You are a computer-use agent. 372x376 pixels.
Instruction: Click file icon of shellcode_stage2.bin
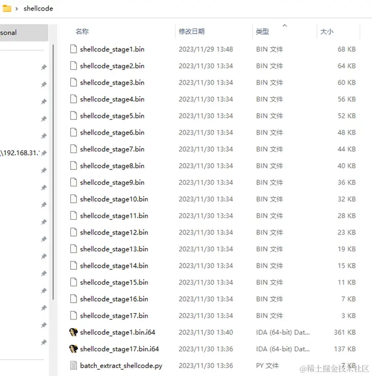tap(73, 65)
